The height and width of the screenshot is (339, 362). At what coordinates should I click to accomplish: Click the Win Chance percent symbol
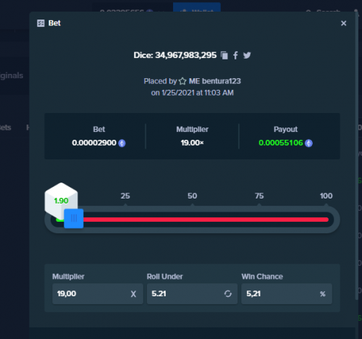coord(323,294)
